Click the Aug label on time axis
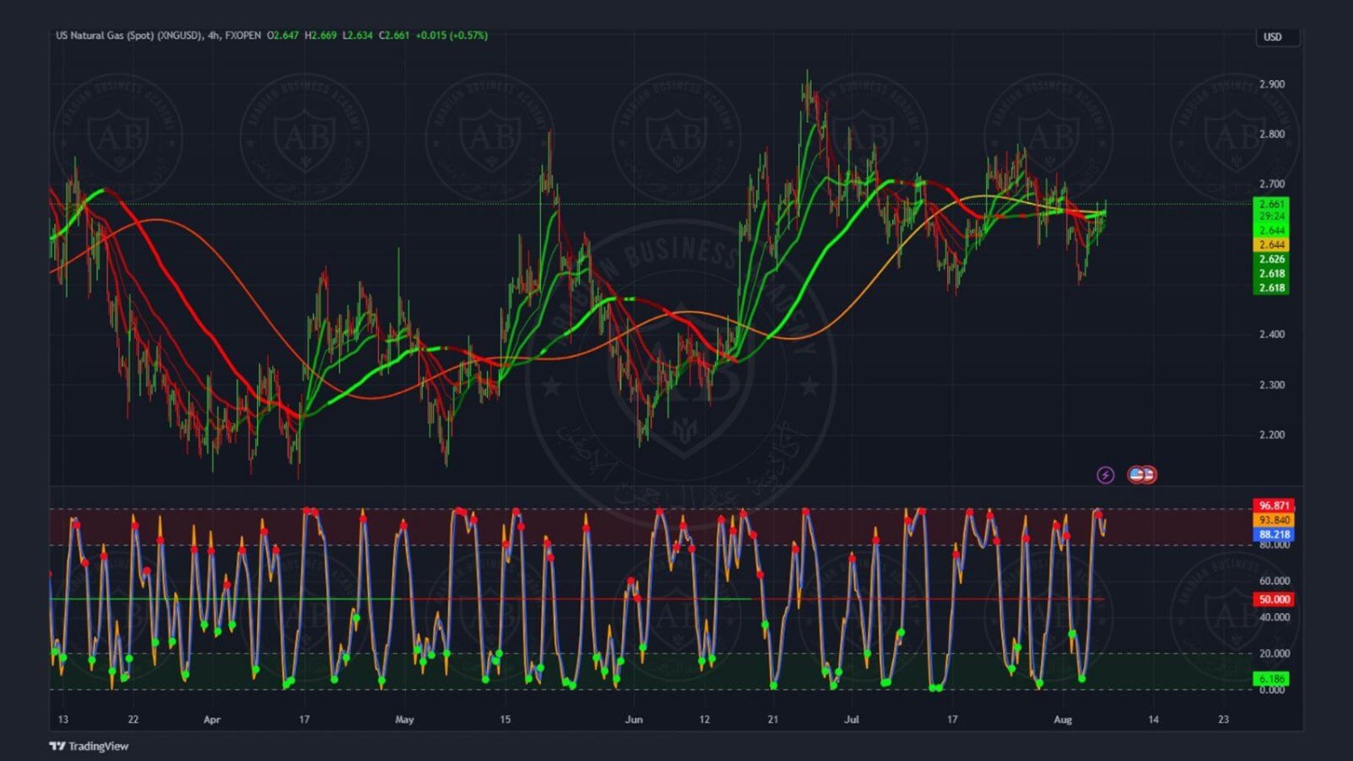This screenshot has height=761, width=1353. 1063,720
